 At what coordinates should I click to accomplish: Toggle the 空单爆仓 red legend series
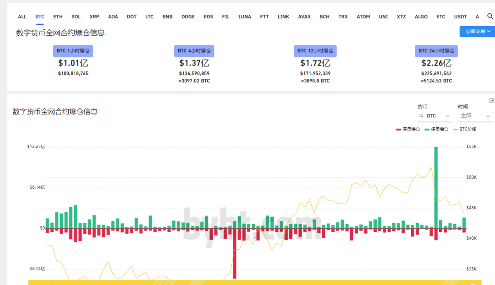pyautogui.click(x=408, y=129)
